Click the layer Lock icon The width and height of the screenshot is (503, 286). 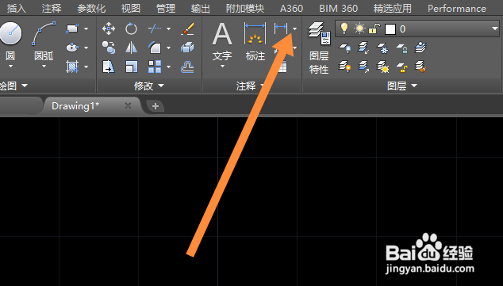pos(401,48)
